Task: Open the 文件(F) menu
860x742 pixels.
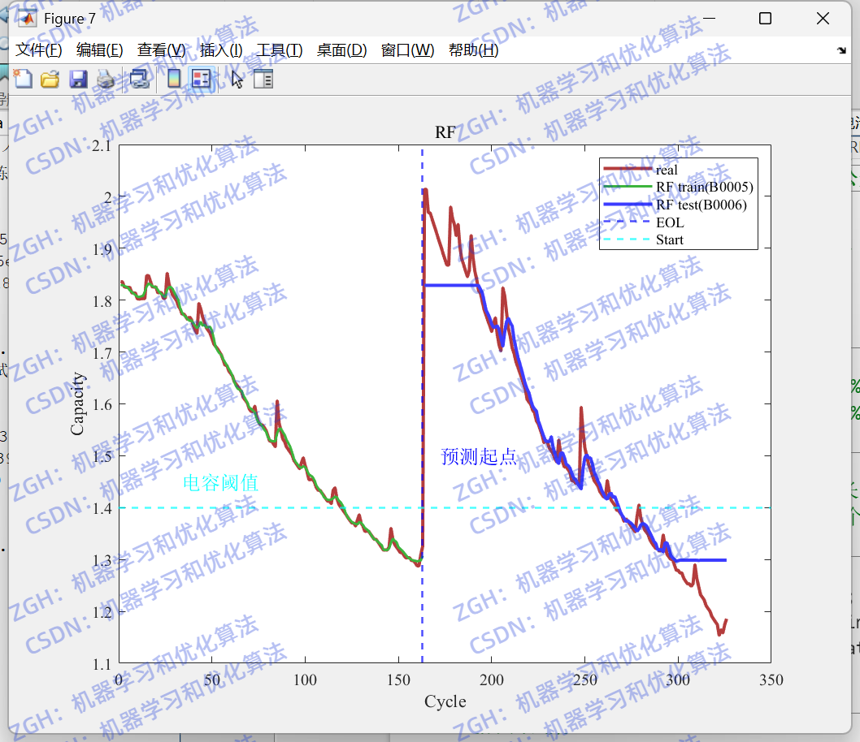Action: tap(38, 50)
